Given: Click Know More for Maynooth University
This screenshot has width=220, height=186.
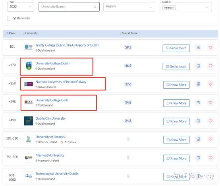Looking at the screenshot, I should coord(176,158).
